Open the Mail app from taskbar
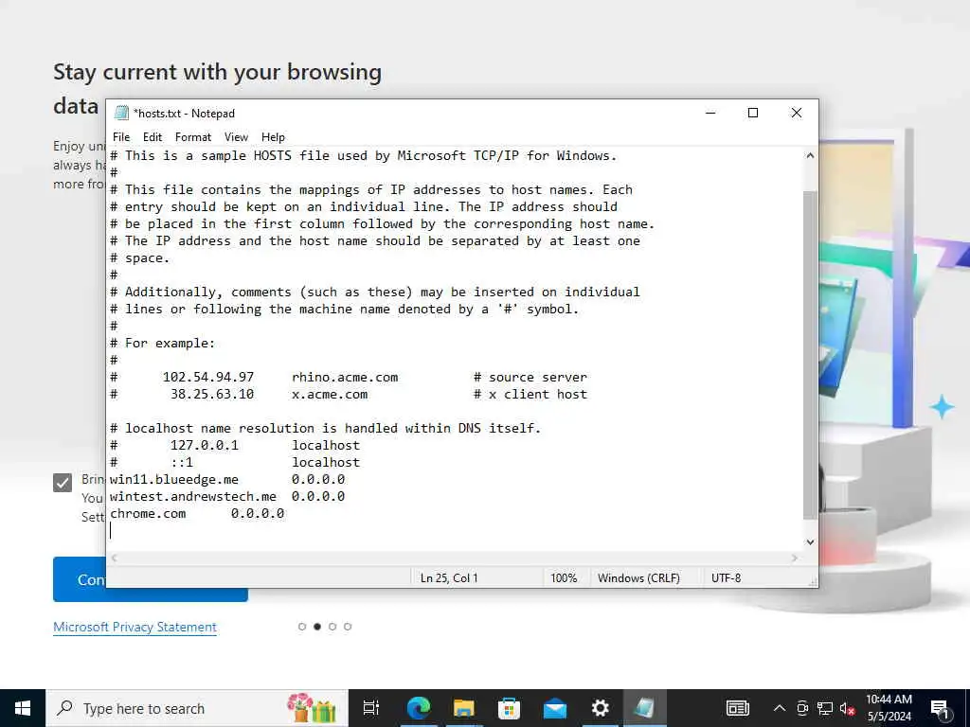Image resolution: width=970 pixels, height=727 pixels. click(554, 708)
